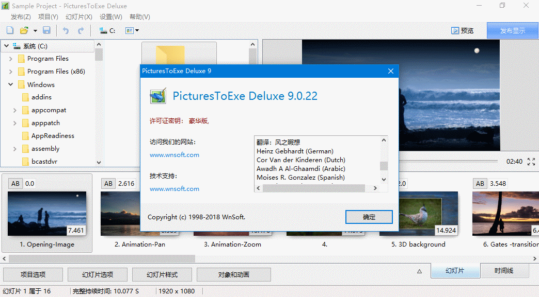Click the 14.924 duration on slide 5

[x=446, y=230]
